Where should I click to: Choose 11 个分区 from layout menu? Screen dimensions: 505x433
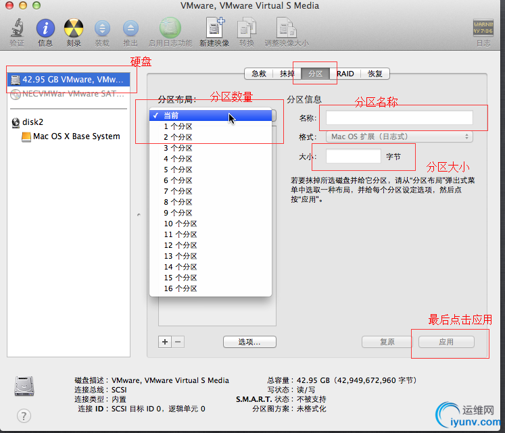tap(211, 234)
